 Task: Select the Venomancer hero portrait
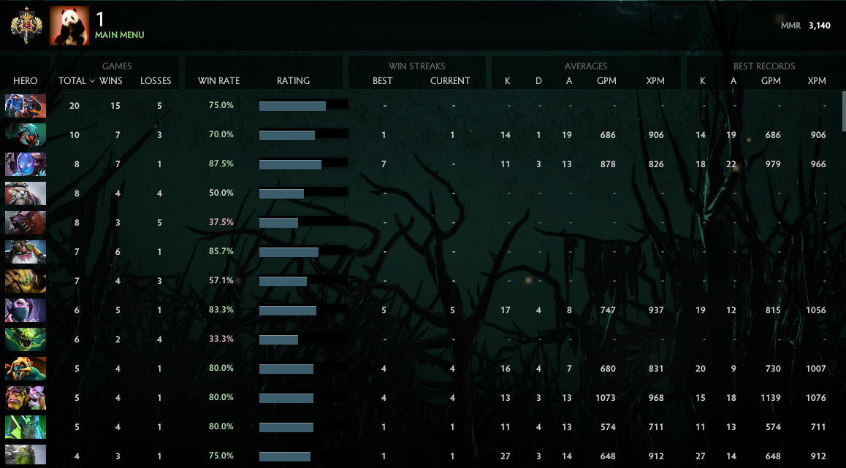pyautogui.click(x=25, y=340)
